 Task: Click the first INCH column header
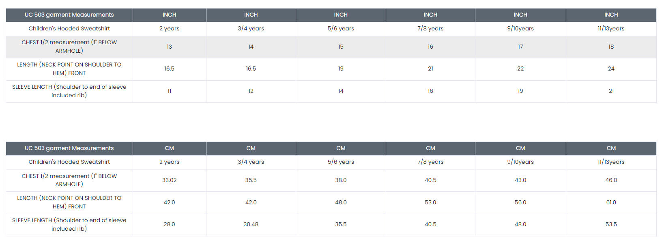(169, 15)
